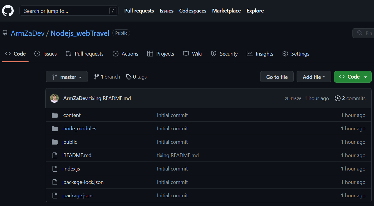Viewport: 374px width, 206px height.
Task: Click the graph icon on Insights tab
Action: 250,54
